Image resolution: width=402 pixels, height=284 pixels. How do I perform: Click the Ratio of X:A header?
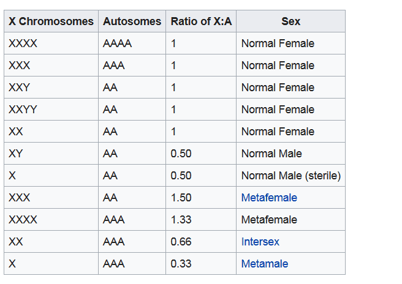click(200, 21)
